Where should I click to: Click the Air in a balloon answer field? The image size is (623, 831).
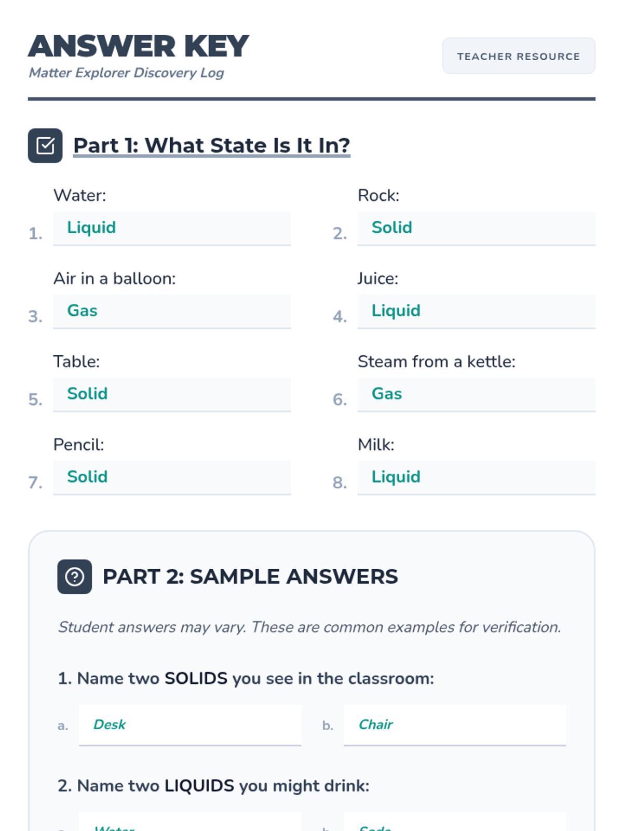click(x=171, y=311)
